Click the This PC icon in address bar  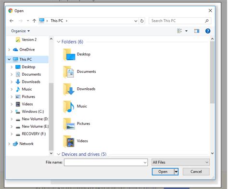tap(42, 21)
